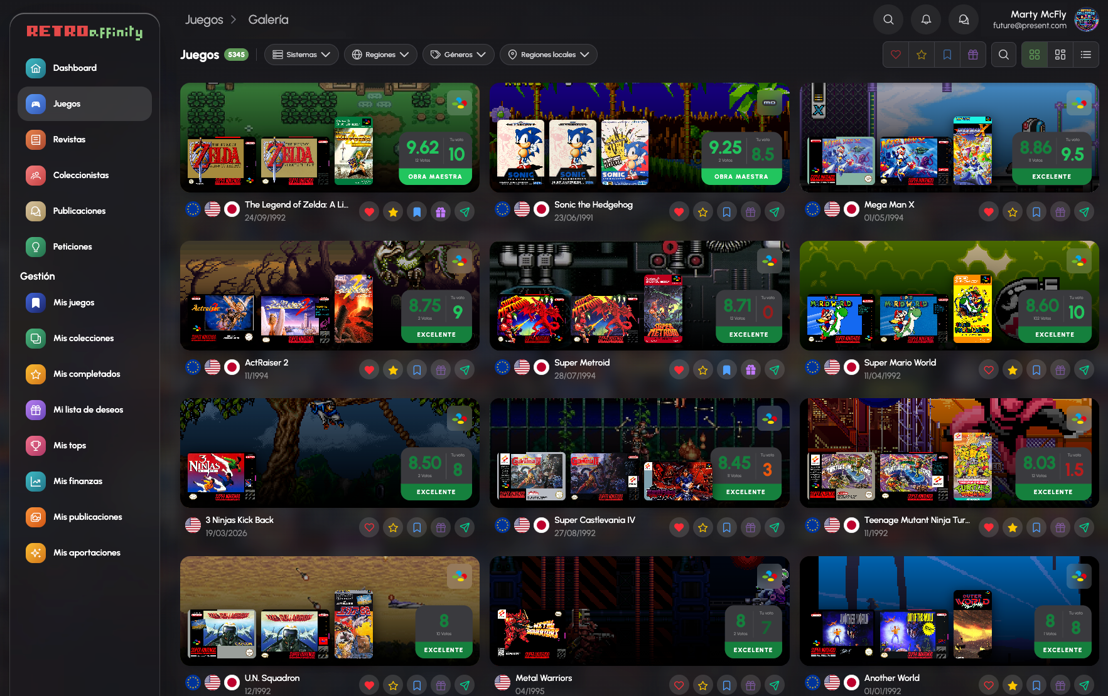The image size is (1108, 696).
Task: Bookmark ActRaiser 2
Action: pyautogui.click(x=417, y=370)
